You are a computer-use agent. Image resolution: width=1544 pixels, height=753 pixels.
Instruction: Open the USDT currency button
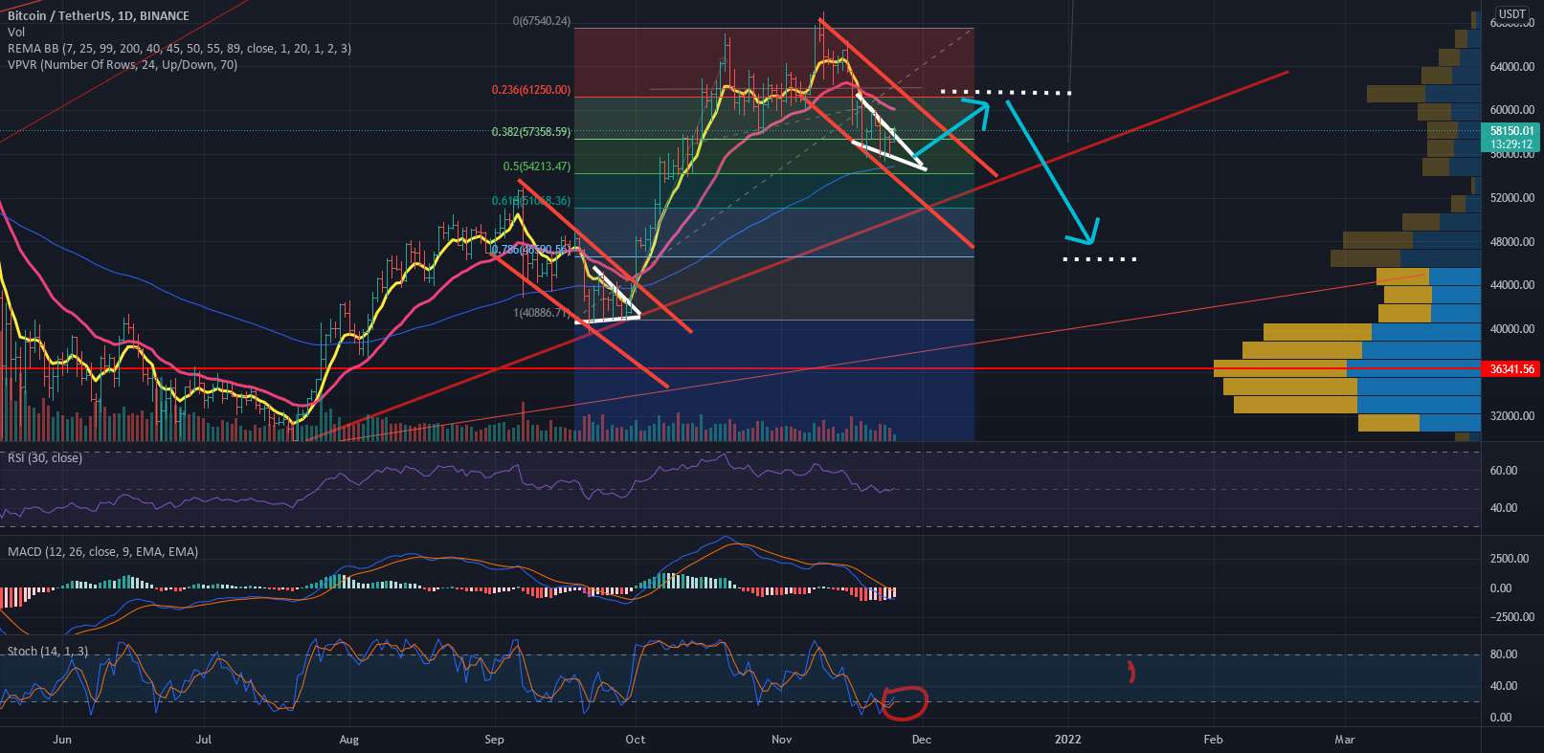coord(1512,14)
